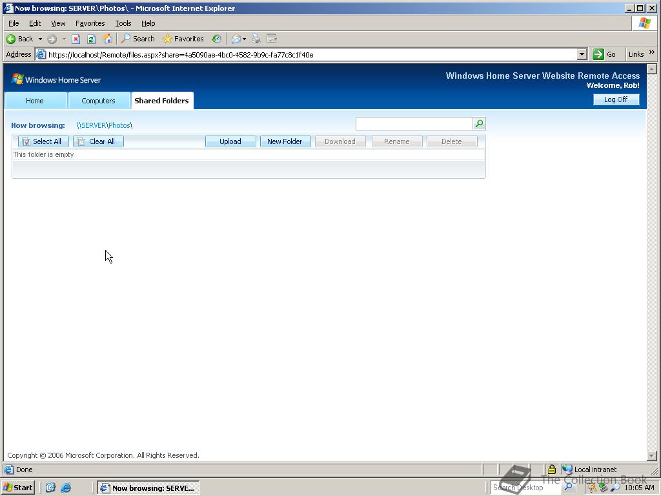
Task: Click the disabled Download button
Action: point(340,141)
